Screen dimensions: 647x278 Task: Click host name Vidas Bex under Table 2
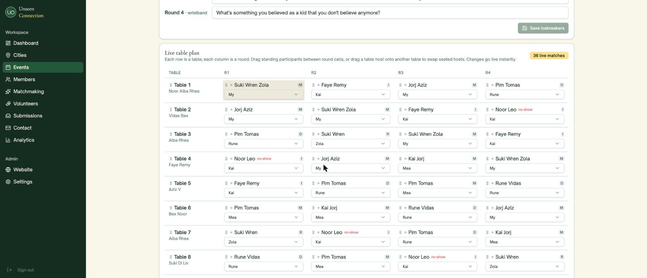tap(178, 116)
